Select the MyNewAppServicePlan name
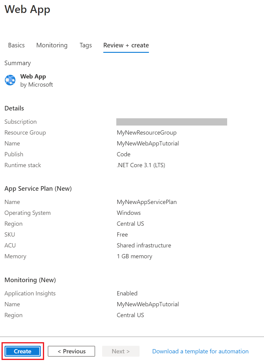The image size is (264, 363). tap(147, 202)
